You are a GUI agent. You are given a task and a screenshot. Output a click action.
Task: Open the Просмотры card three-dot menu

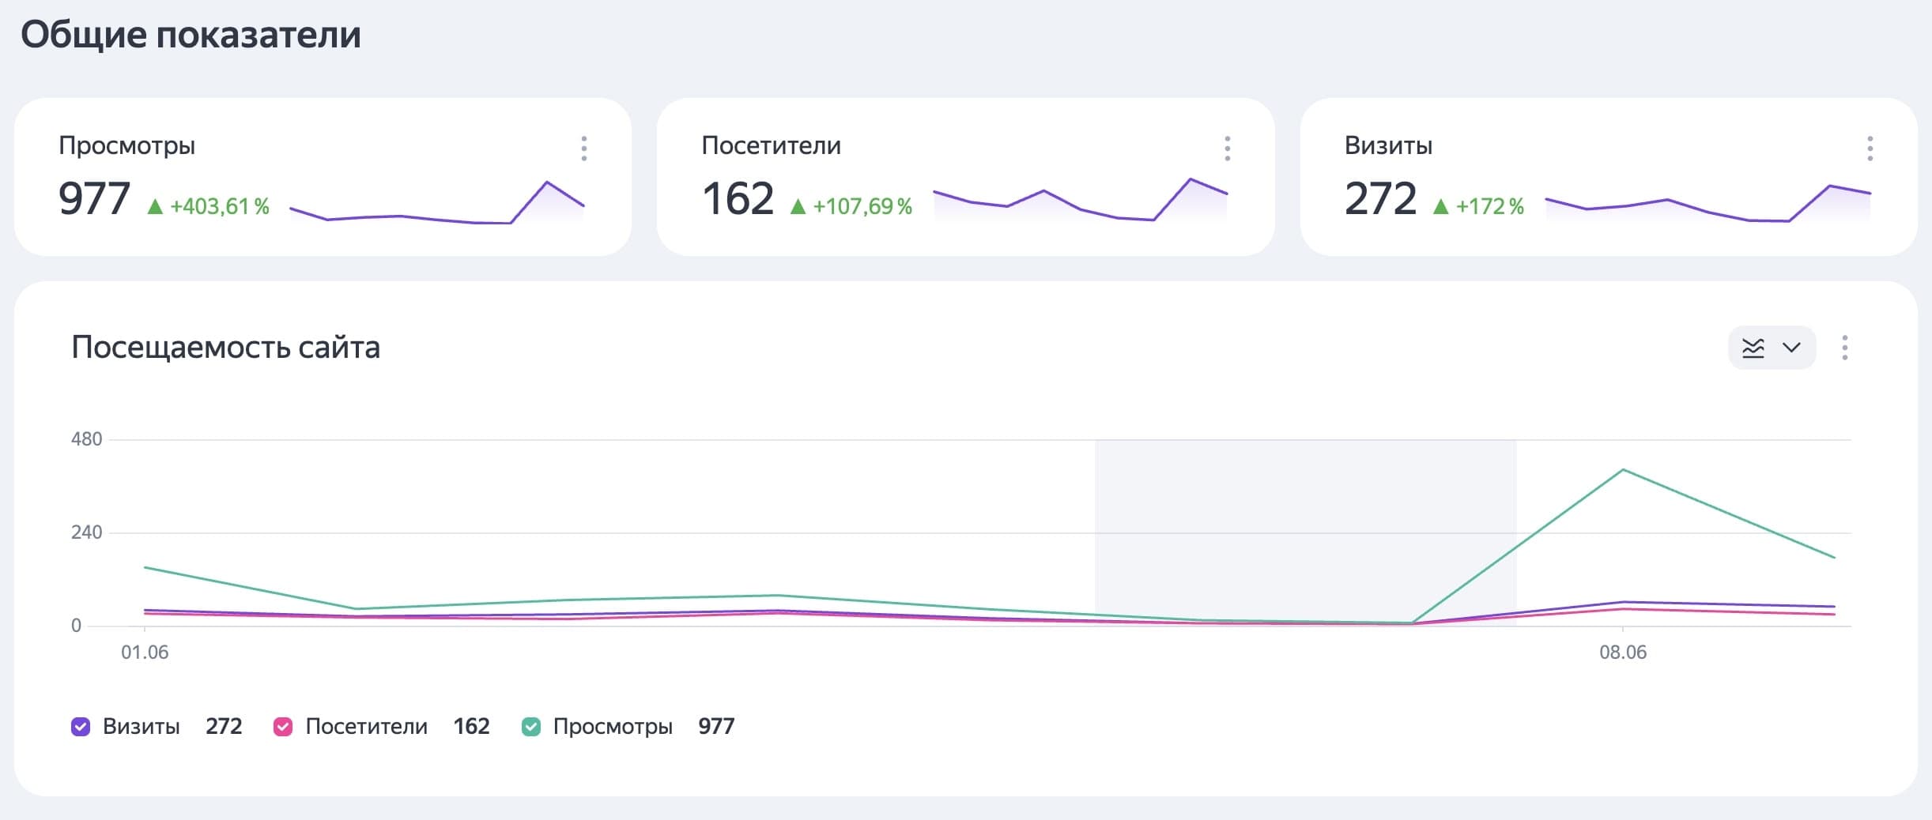584,149
